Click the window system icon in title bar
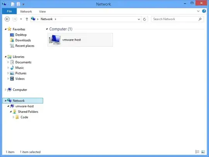This screenshot has height=157, width=209. 4,4
